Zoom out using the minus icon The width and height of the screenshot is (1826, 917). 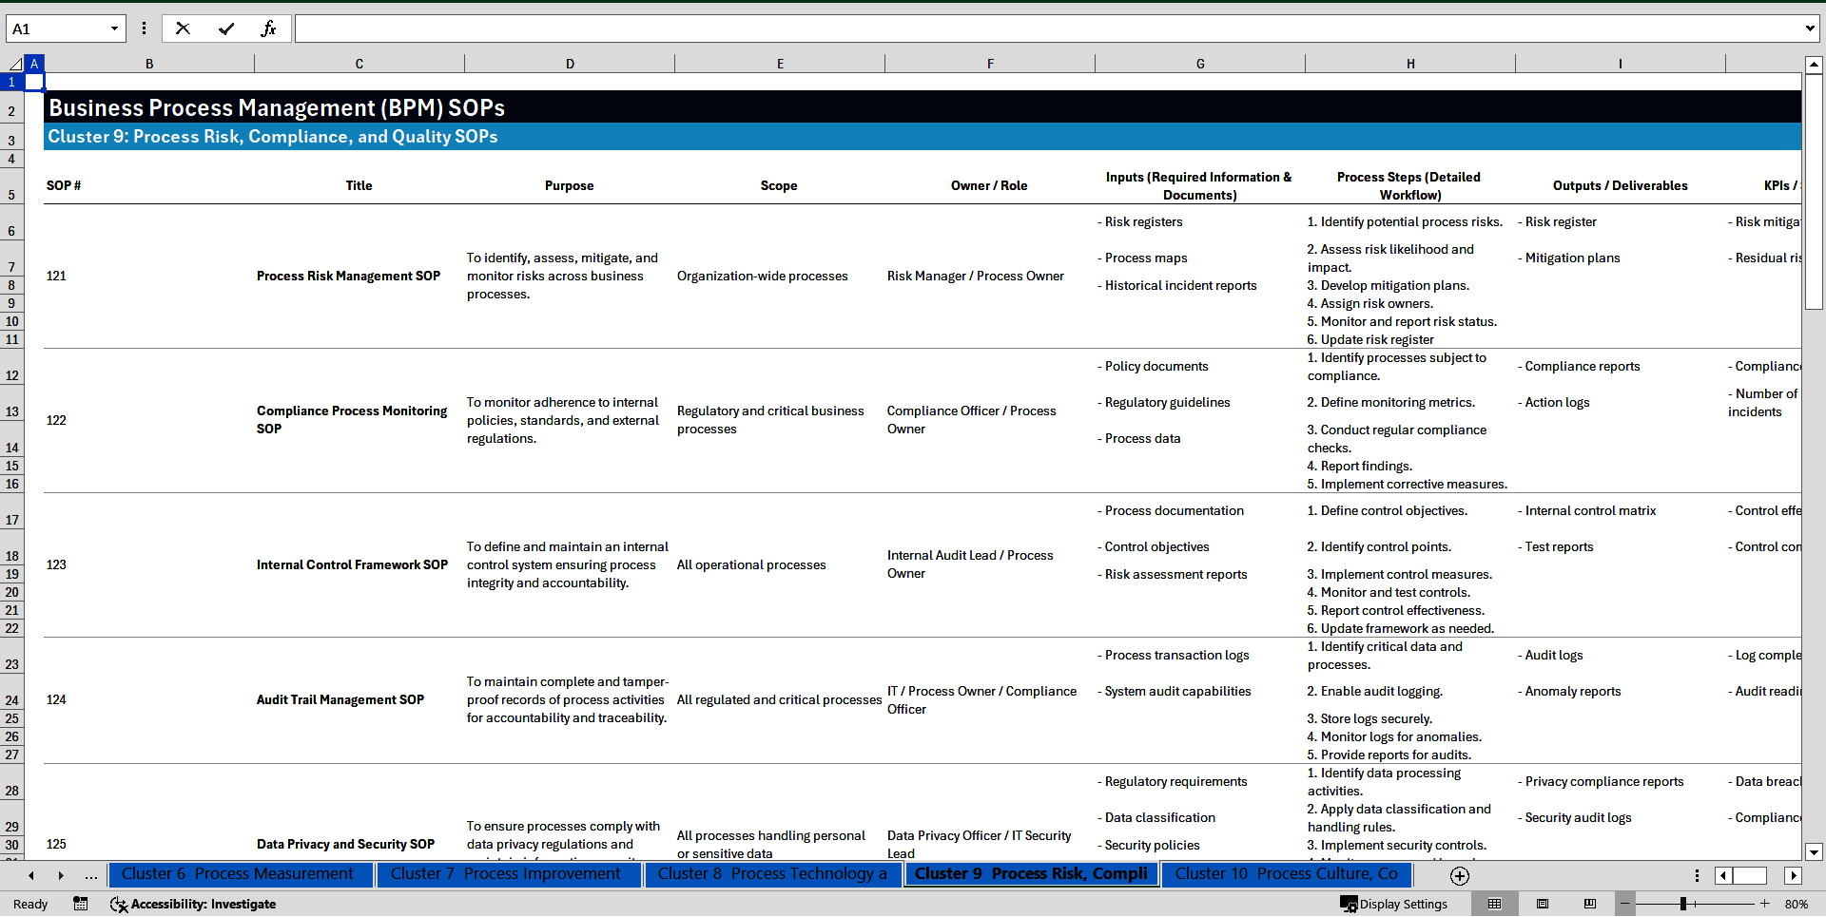pyautogui.click(x=1625, y=904)
